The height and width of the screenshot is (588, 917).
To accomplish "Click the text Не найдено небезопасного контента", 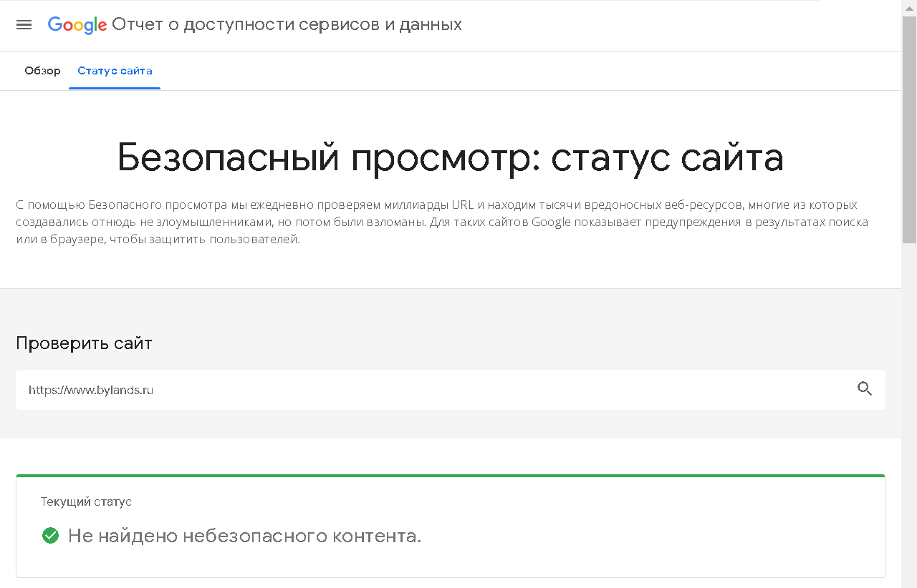I will tap(244, 536).
